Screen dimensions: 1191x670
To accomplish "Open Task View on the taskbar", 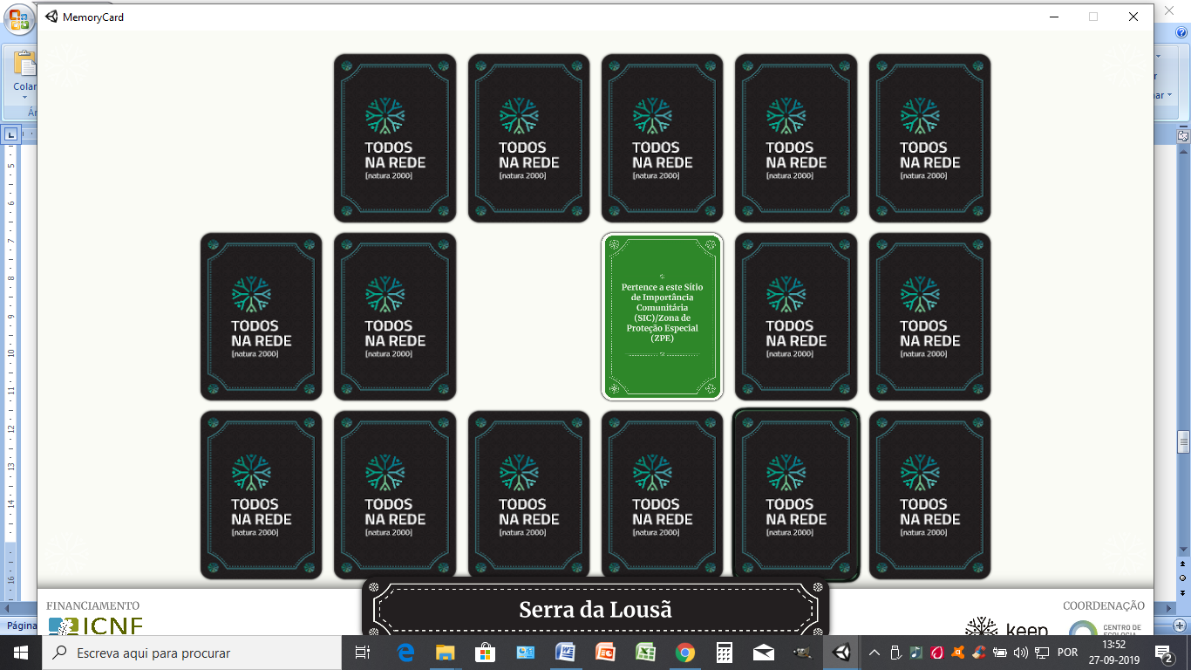I will tap(363, 653).
